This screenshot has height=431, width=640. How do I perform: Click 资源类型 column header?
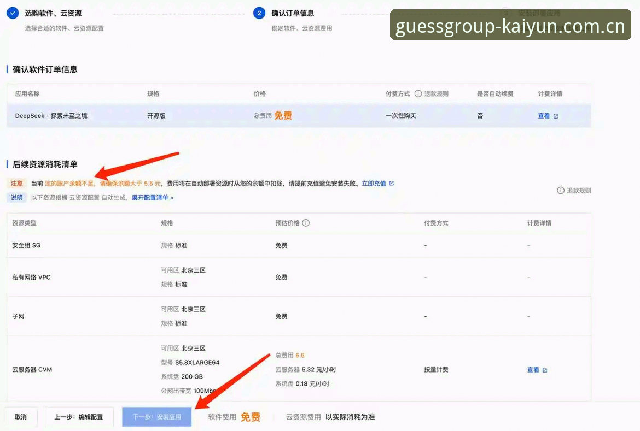click(x=24, y=223)
